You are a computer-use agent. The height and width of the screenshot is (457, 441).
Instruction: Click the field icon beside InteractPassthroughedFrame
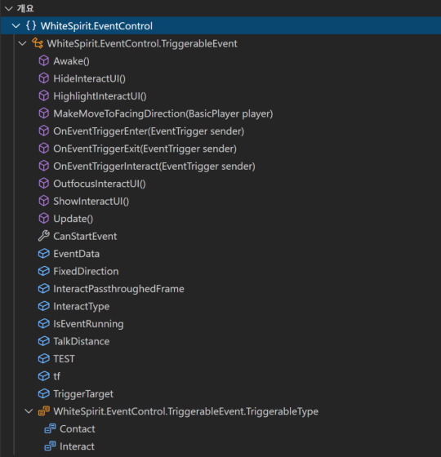[x=44, y=289]
